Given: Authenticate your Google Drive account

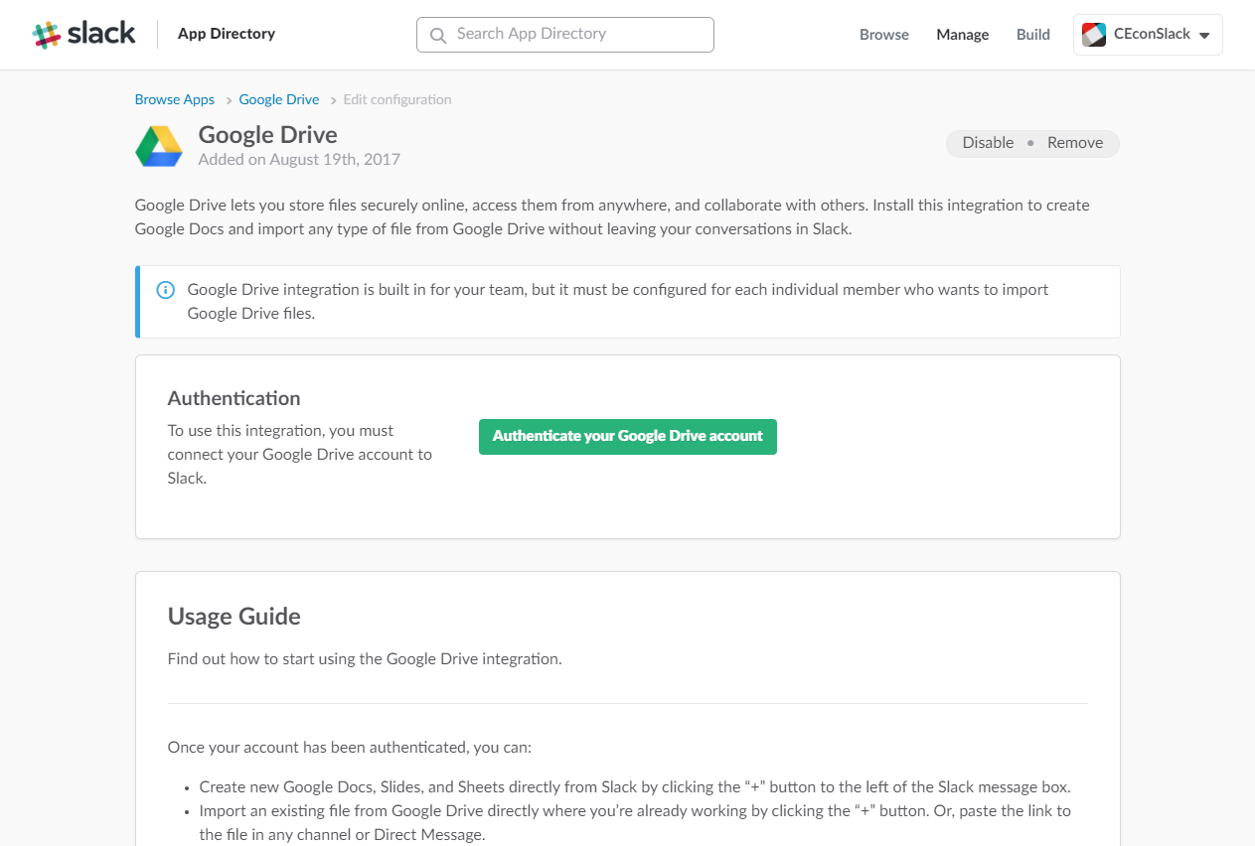Looking at the screenshot, I should click(x=628, y=436).
